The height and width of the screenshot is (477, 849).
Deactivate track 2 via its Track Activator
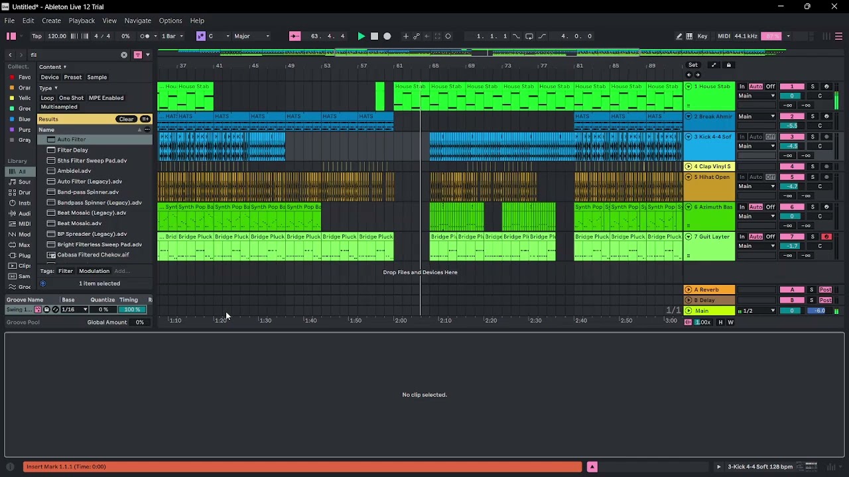(x=791, y=117)
